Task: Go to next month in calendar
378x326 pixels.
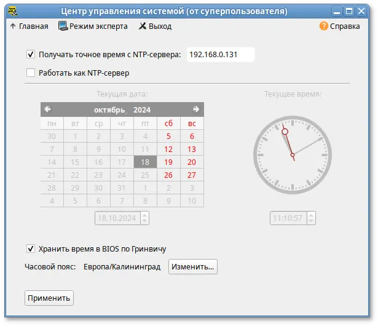Action: (x=196, y=109)
